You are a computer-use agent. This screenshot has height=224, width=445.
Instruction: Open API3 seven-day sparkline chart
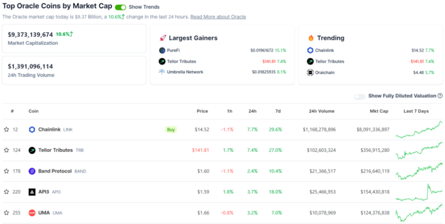(419, 192)
